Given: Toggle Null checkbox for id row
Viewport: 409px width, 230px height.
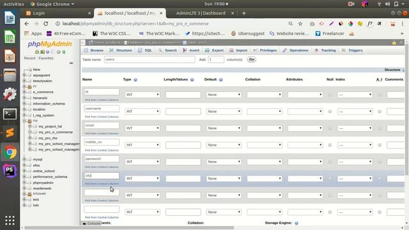Looking at the screenshot, I should (330, 95).
